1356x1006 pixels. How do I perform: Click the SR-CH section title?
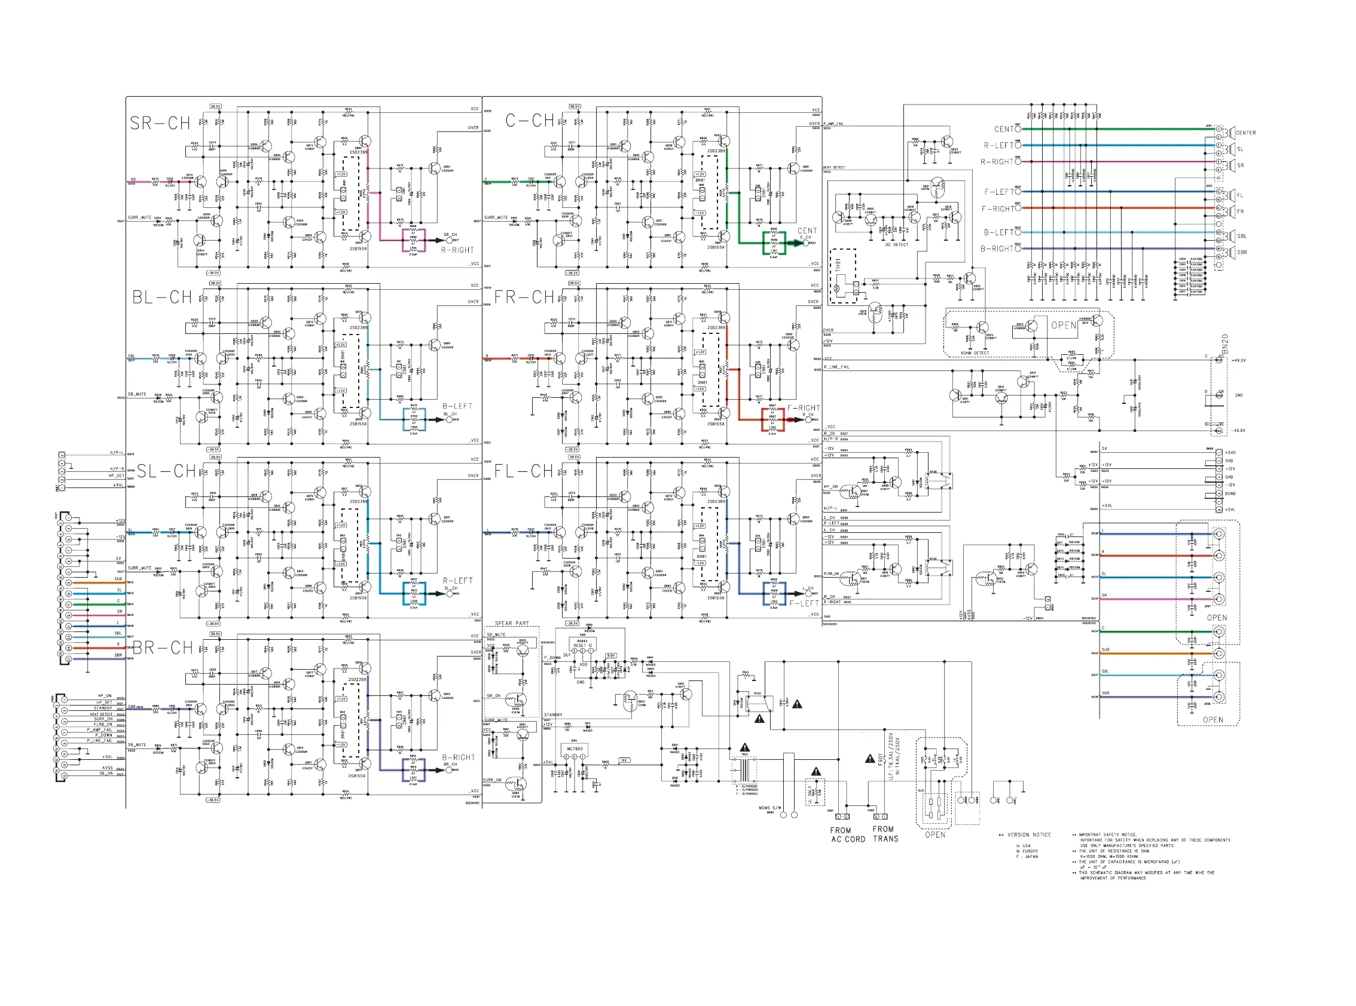160,124
